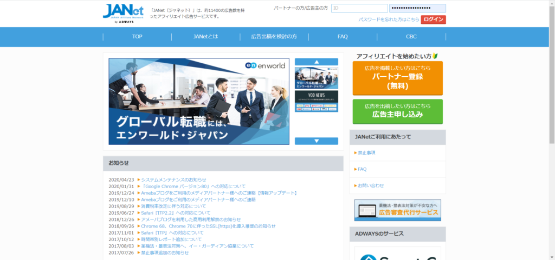Screen dimensions: 555x260
Task: Click the ADWAYSのサービス heading
Action: tap(379, 234)
